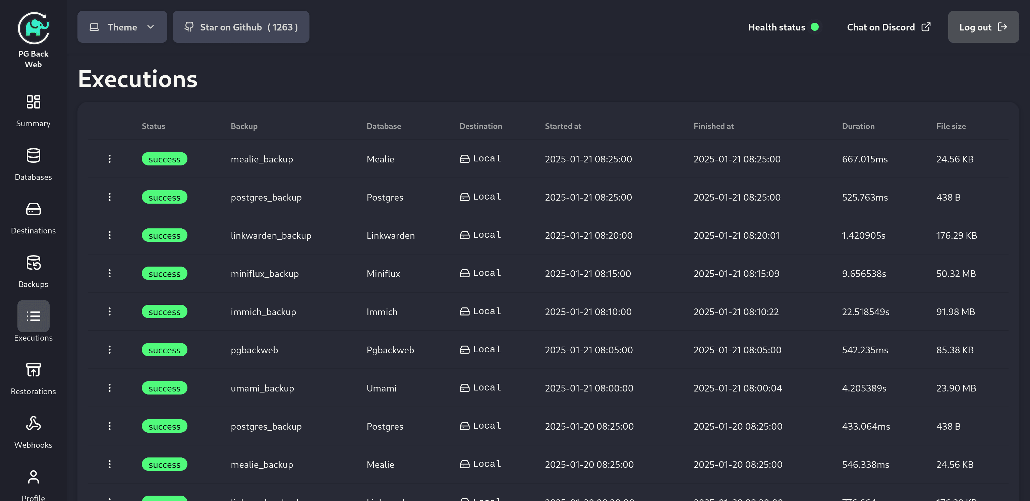Click Health status label

(x=777, y=27)
